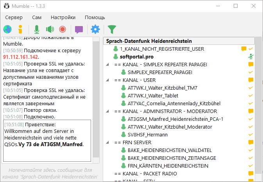Collapse KANAL - ADMINISTRATOR - MODERATOR channel

(x=107, y=111)
